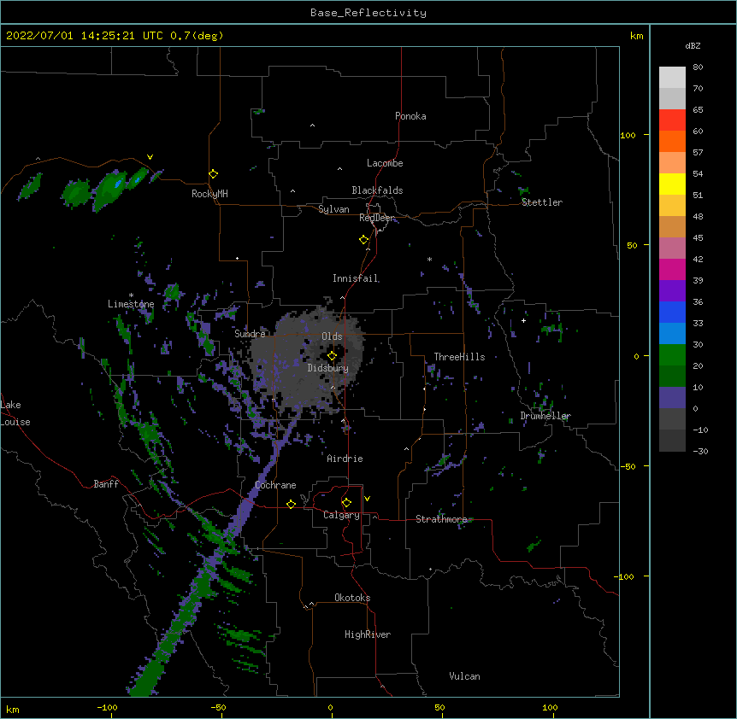Viewport: 737px width, 719px height.
Task: Click the Limestone label
Action: pos(131,304)
